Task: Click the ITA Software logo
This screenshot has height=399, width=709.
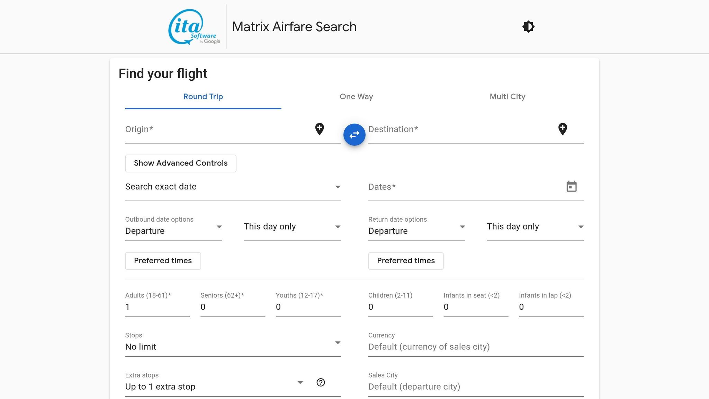Action: click(194, 27)
